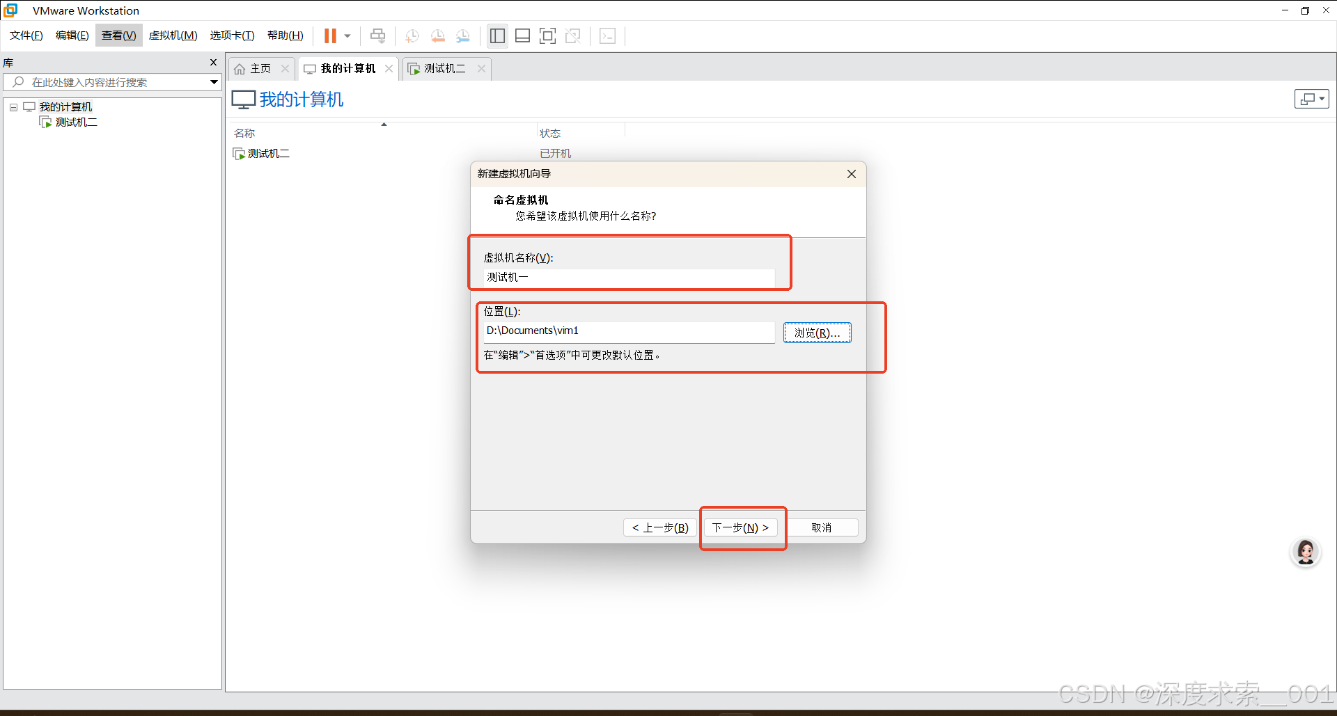Image resolution: width=1337 pixels, height=716 pixels.
Task: Click the take snapshot toolbar icon
Action: click(x=412, y=36)
